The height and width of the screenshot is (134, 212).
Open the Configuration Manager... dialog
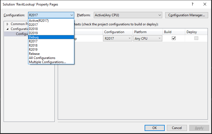point(187,15)
